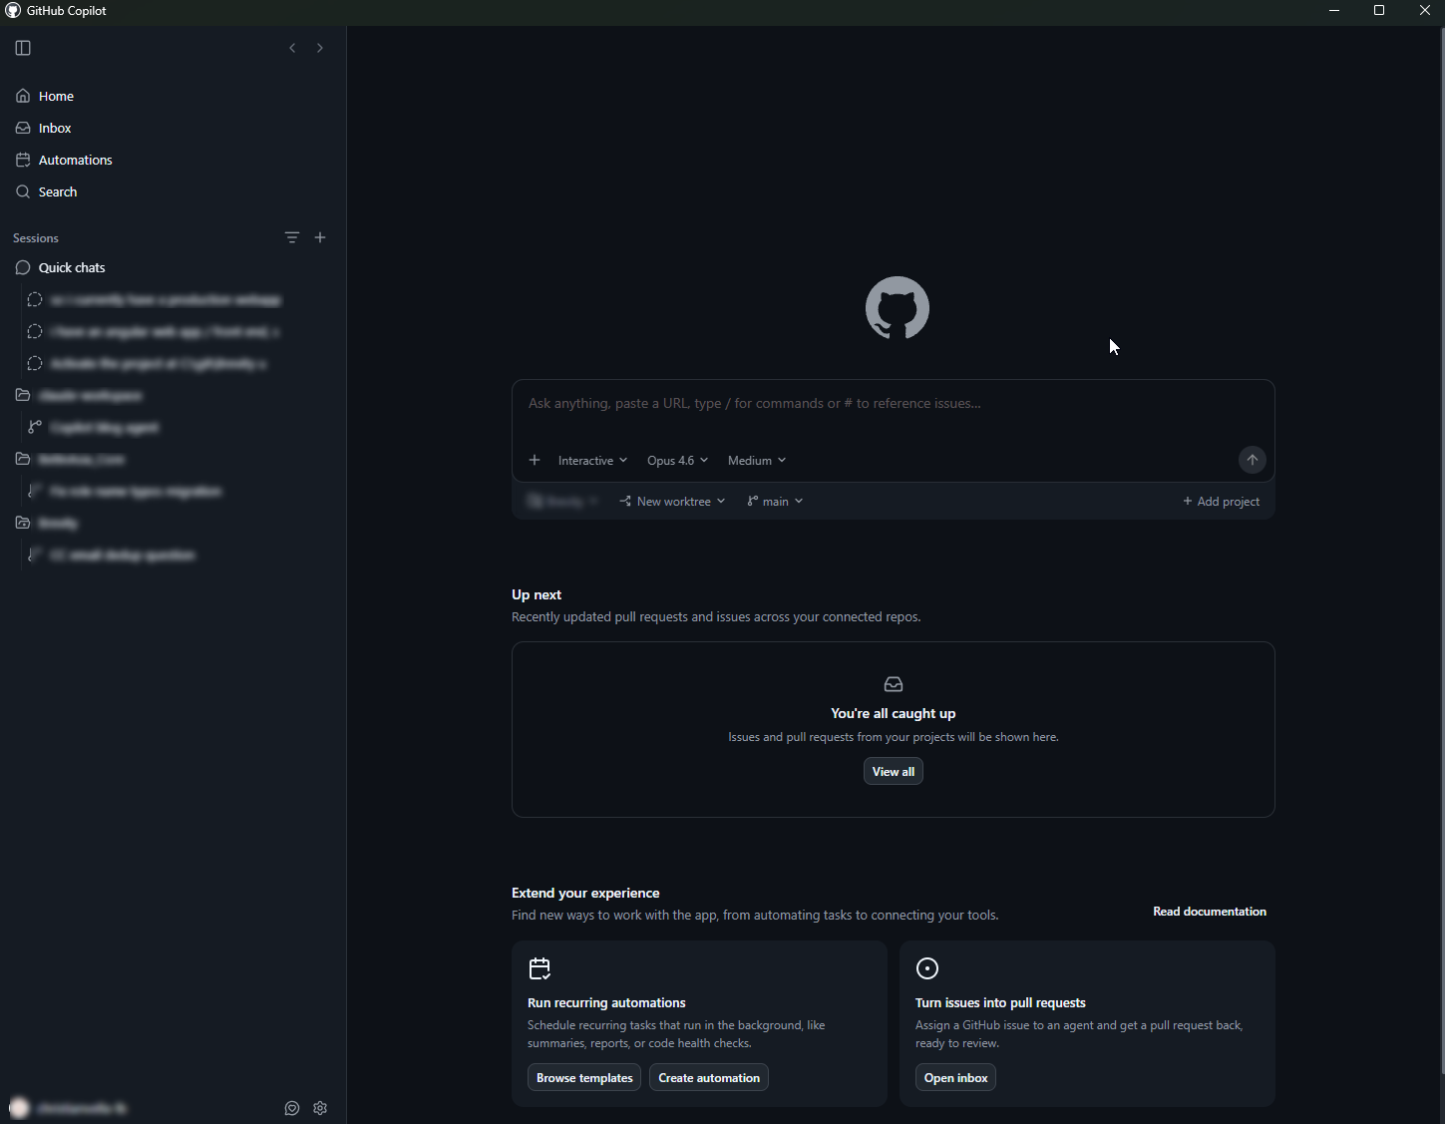Open the user account avatar
This screenshot has height=1124, width=1445.
(x=19, y=1108)
